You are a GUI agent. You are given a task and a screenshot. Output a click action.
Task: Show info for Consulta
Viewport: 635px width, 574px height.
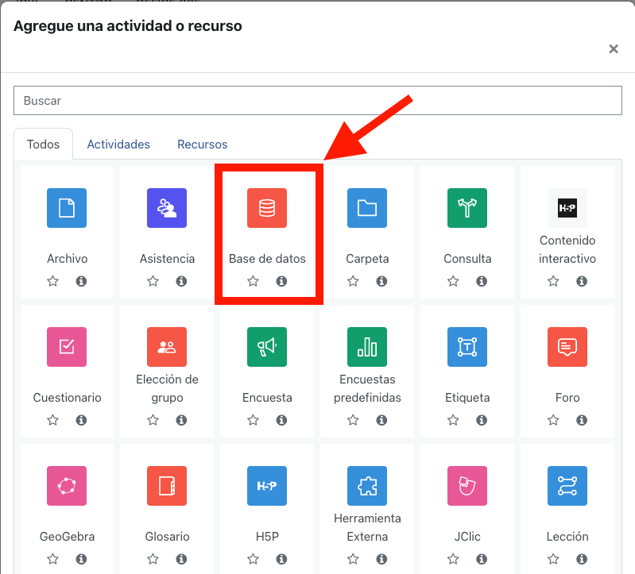coord(482,281)
